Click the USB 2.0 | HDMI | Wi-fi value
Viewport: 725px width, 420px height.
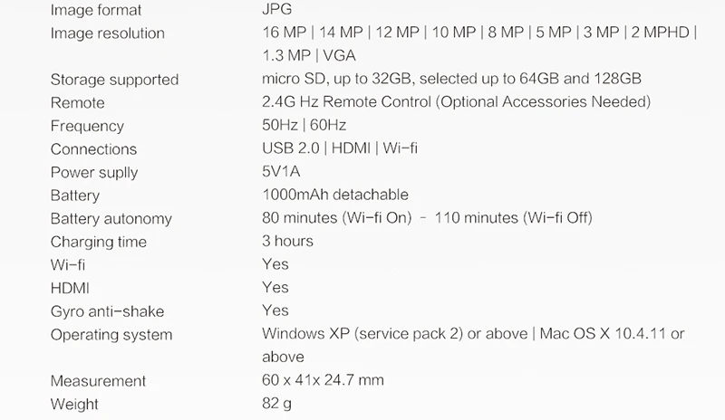click(x=339, y=149)
